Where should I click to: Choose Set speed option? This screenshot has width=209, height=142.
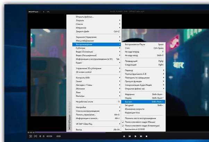pos(143,105)
